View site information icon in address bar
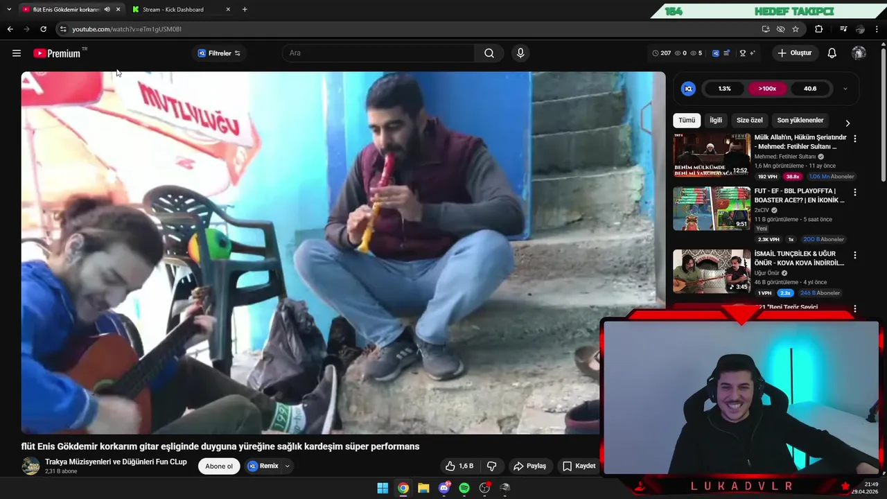 pos(63,29)
